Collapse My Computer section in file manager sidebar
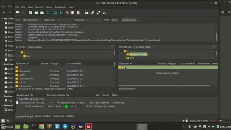This screenshot has height=130, width=231. click(3, 18)
